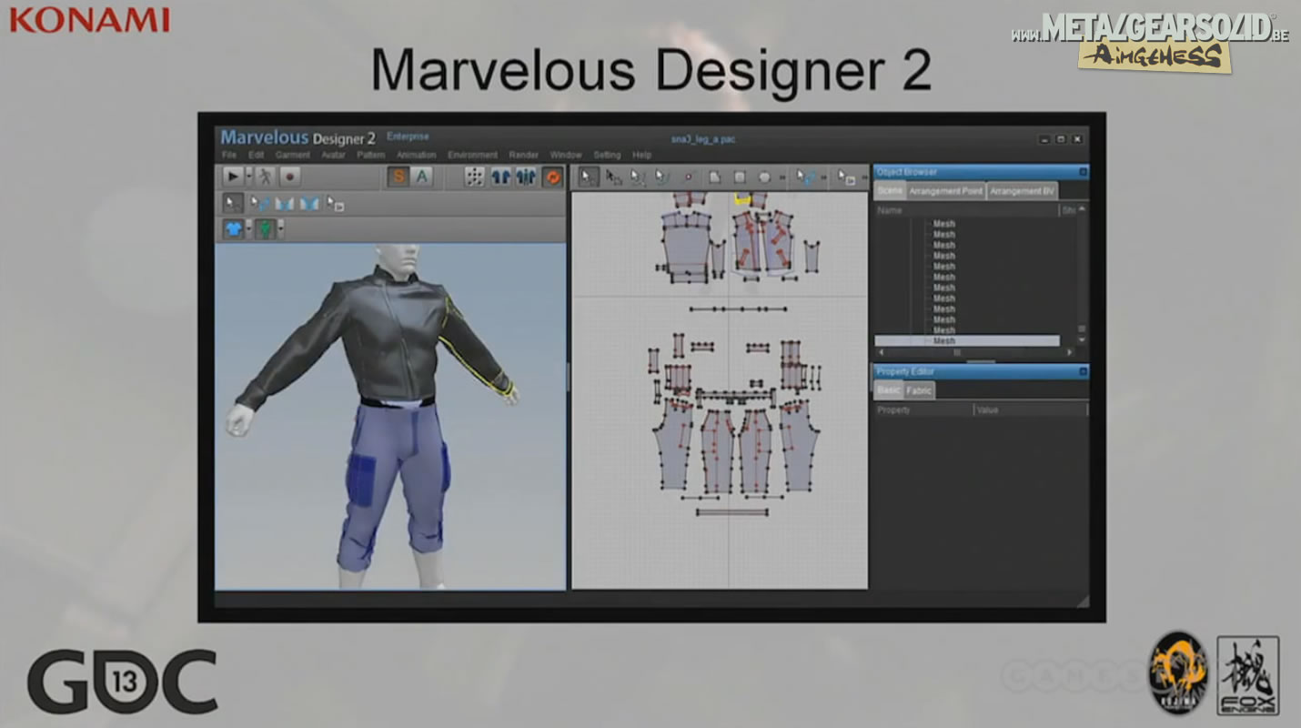Select the 3D view arrow select tool
Viewport: 1301px width, 728px height.
pyautogui.click(x=233, y=203)
